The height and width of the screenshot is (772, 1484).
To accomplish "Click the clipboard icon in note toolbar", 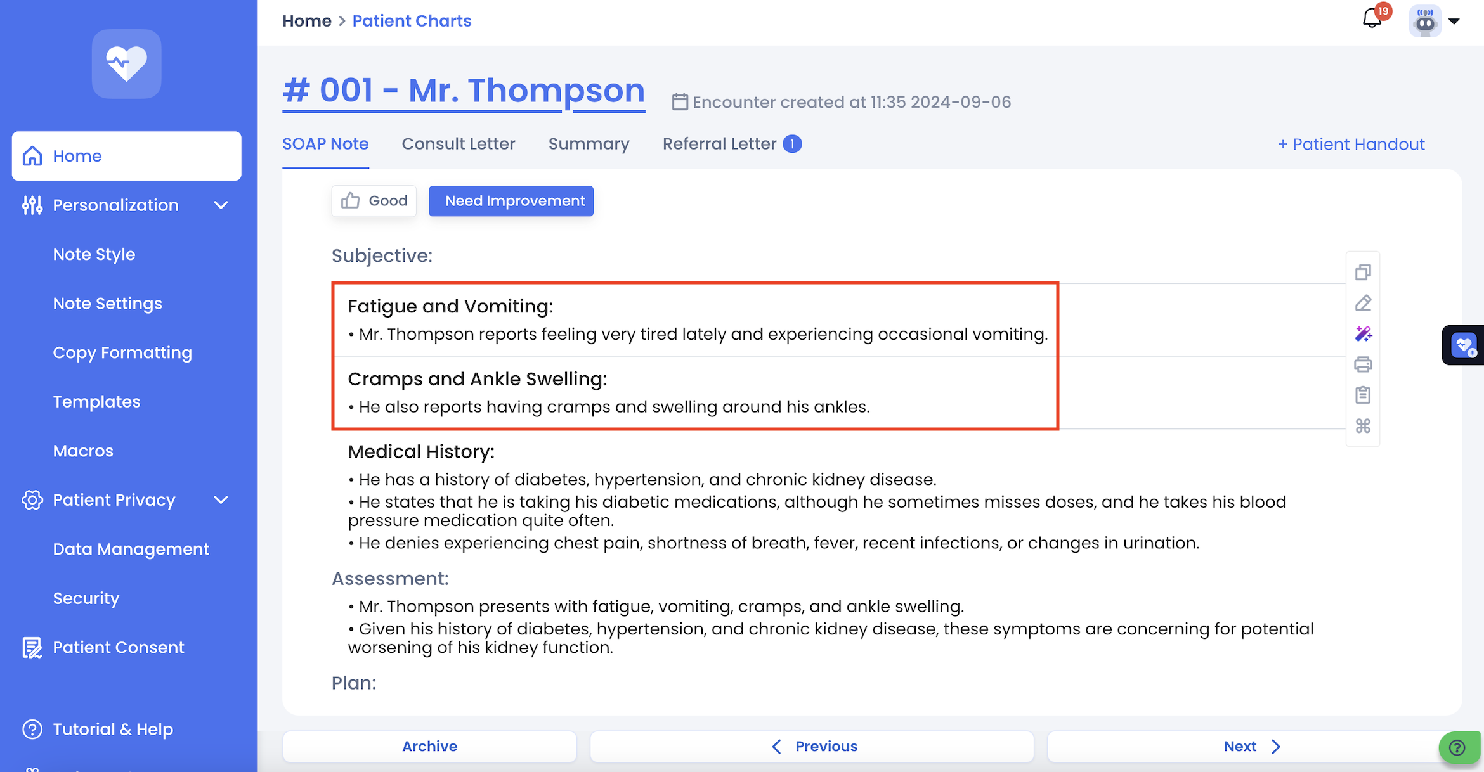I will pos(1363,395).
